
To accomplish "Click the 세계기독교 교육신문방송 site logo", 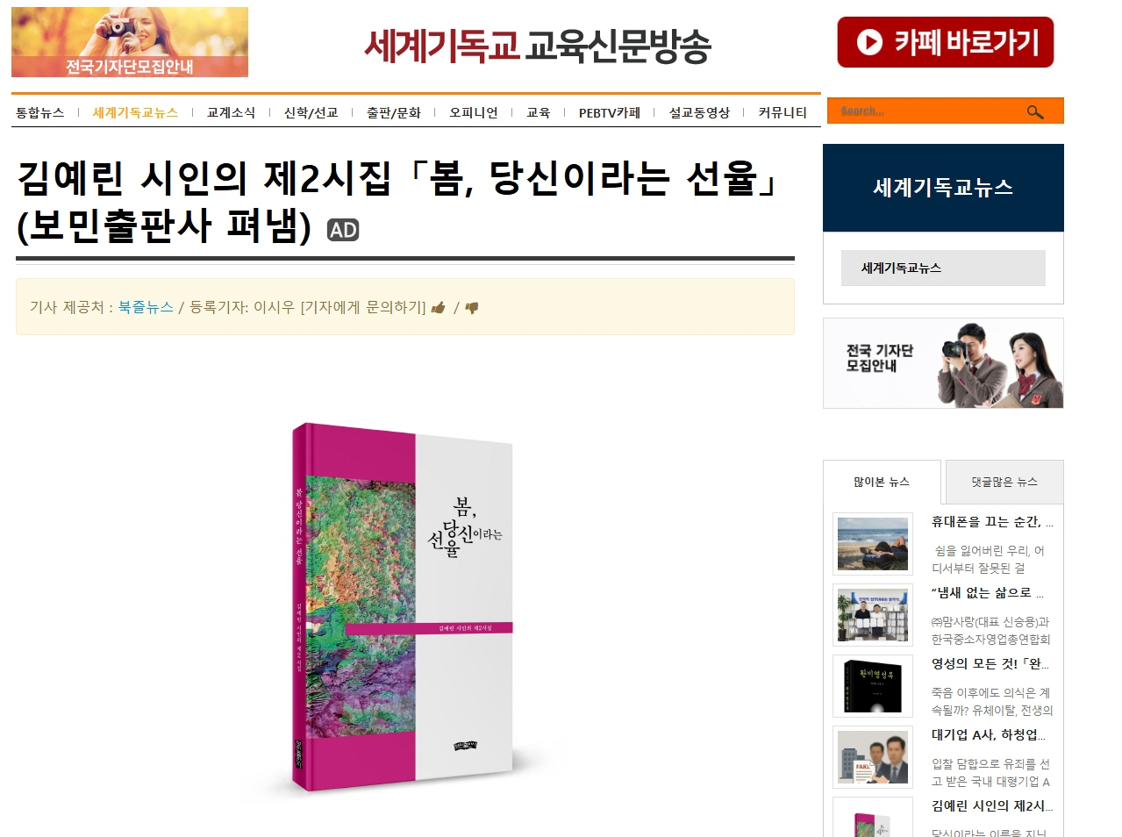I will (537, 46).
